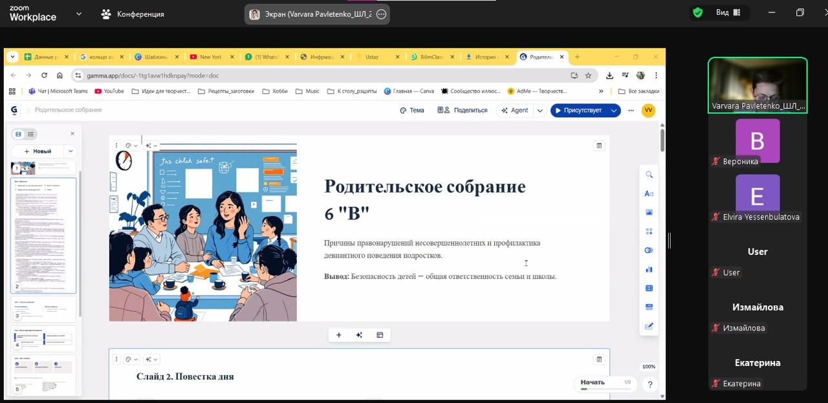Open the forms and buttons toolbar icon

coord(649,250)
